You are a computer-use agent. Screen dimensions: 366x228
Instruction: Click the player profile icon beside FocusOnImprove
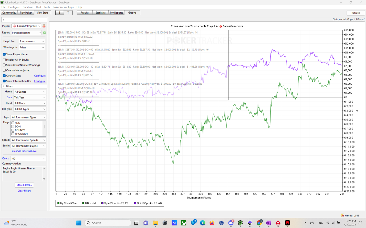(44, 26)
